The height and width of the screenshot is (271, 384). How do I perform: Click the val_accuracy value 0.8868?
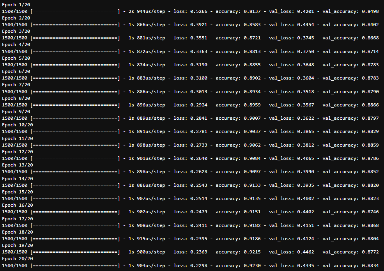point(370,225)
